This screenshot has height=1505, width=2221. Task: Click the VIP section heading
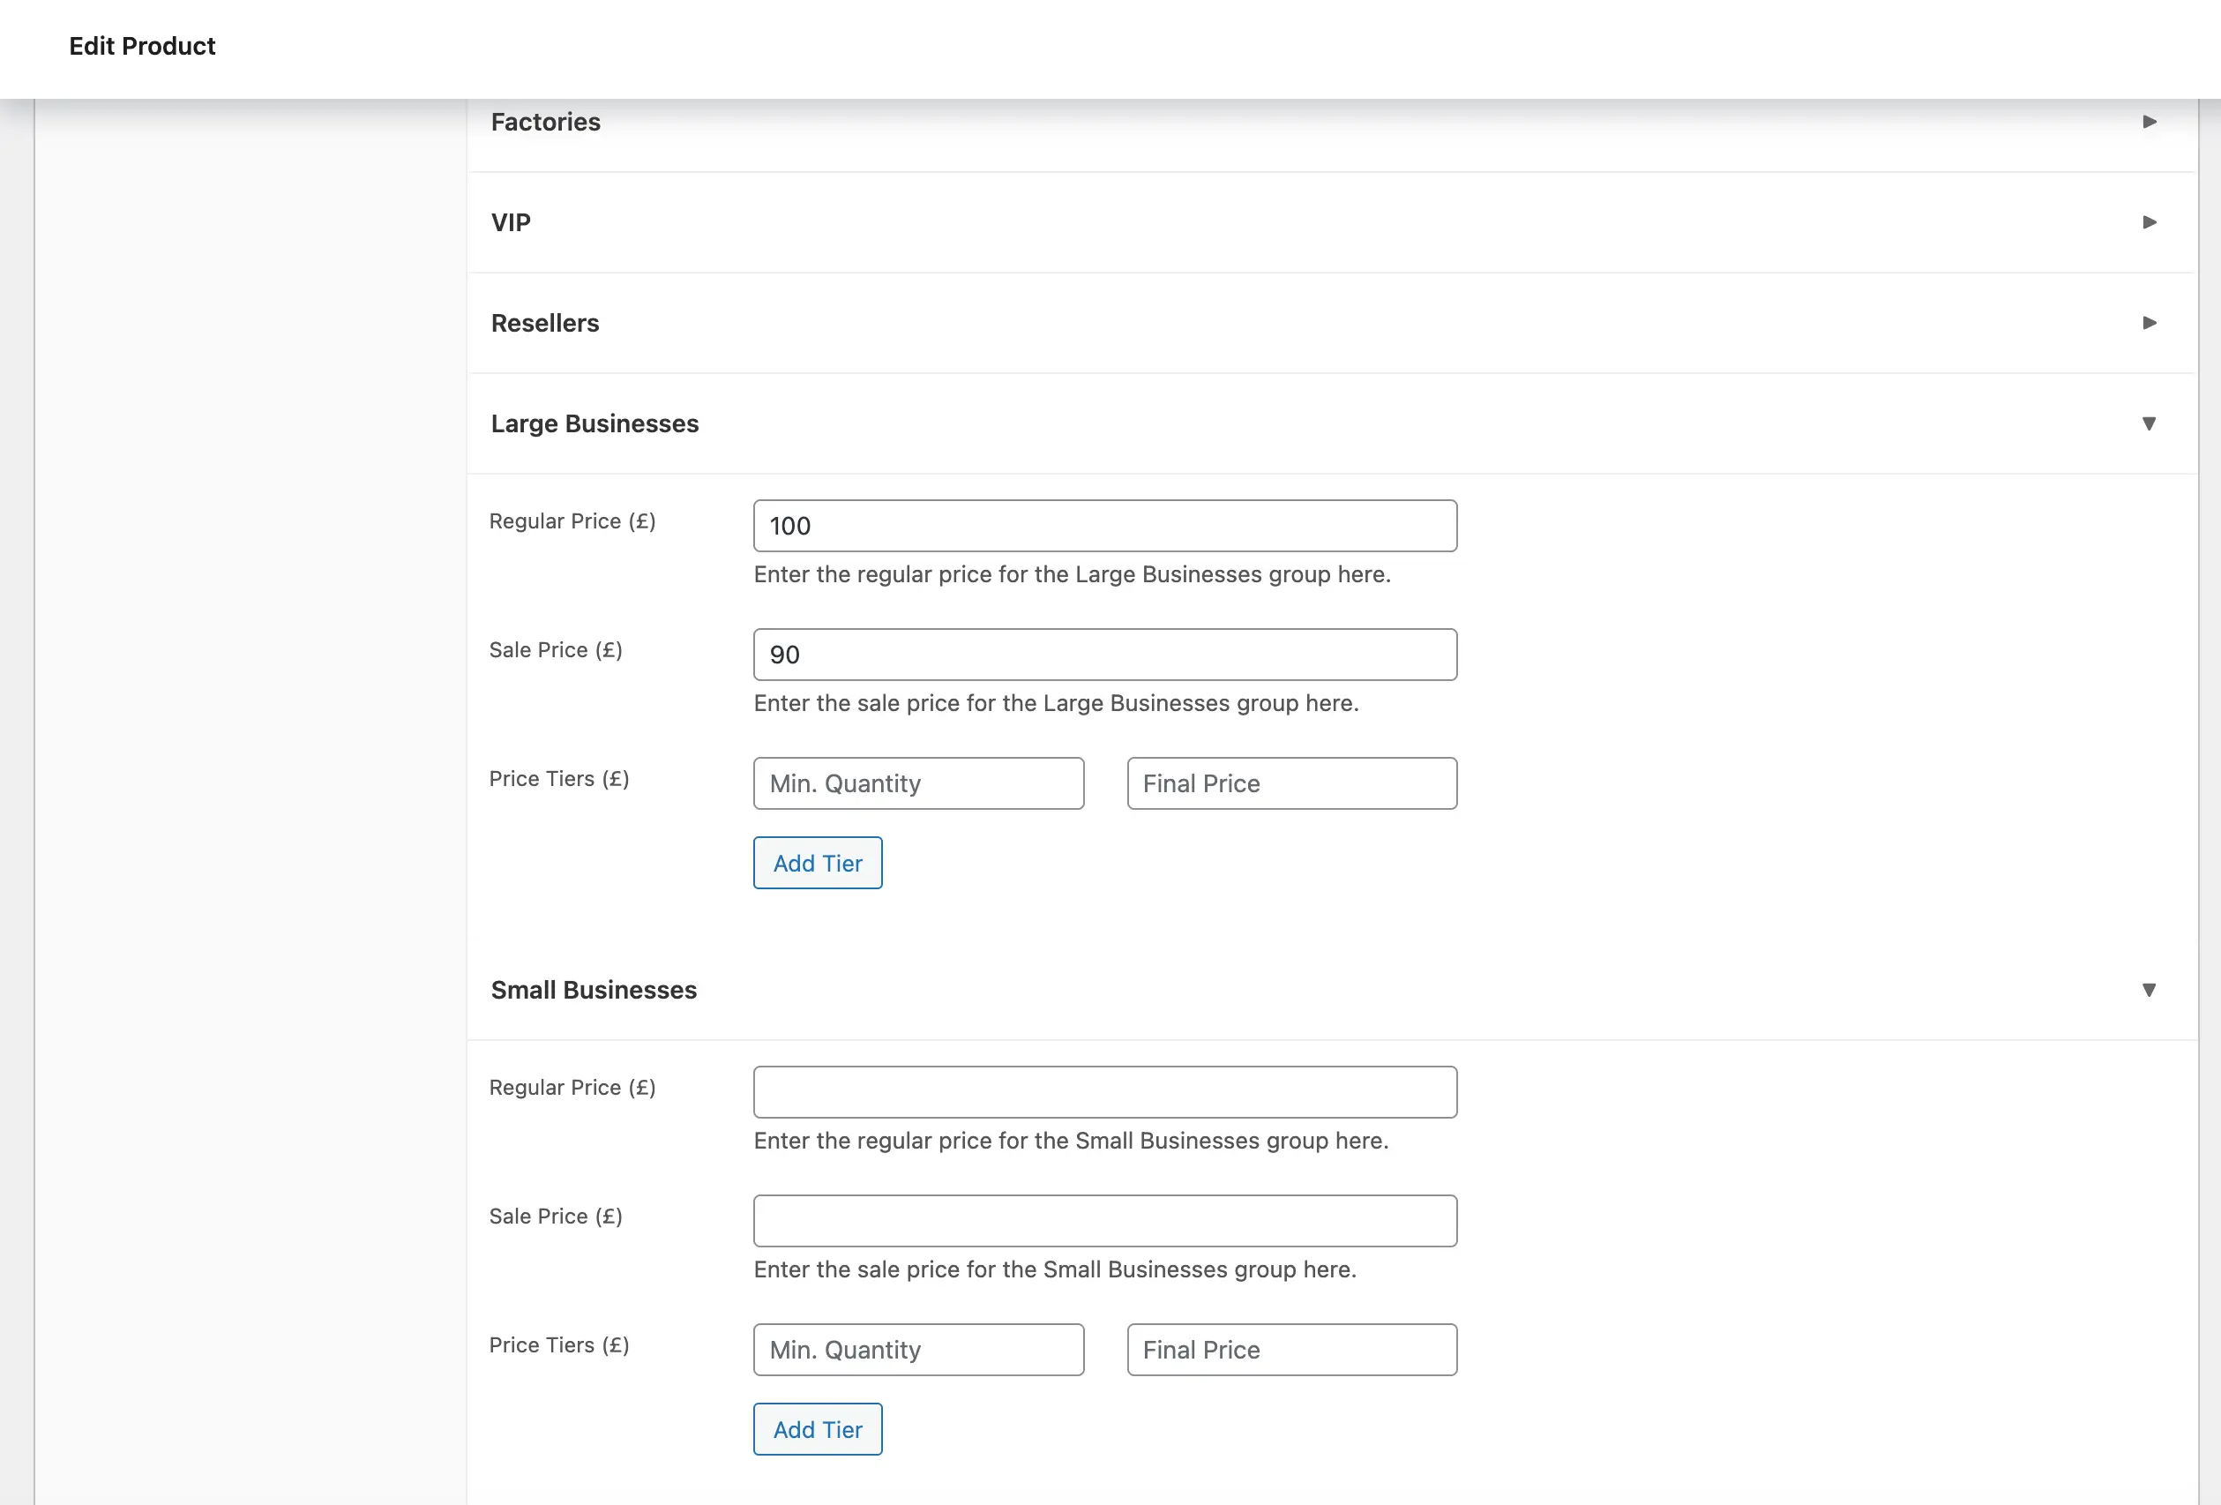coord(511,222)
